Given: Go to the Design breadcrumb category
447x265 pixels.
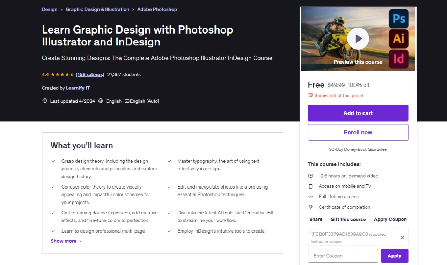Looking at the screenshot, I should click(50, 9).
